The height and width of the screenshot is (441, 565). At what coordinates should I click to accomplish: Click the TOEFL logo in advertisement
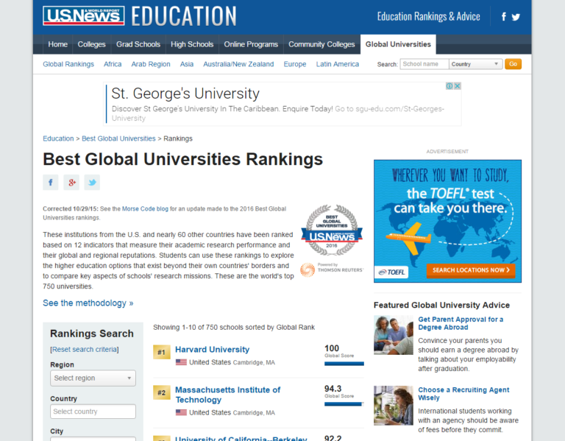click(x=392, y=272)
